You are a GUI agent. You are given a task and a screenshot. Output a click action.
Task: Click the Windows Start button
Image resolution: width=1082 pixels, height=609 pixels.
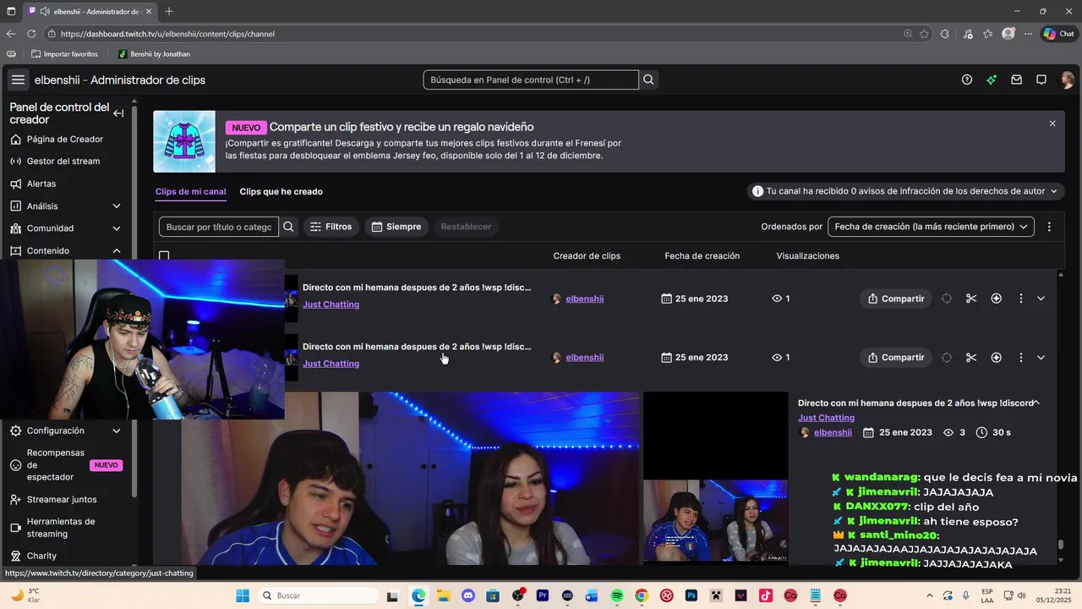point(243,595)
